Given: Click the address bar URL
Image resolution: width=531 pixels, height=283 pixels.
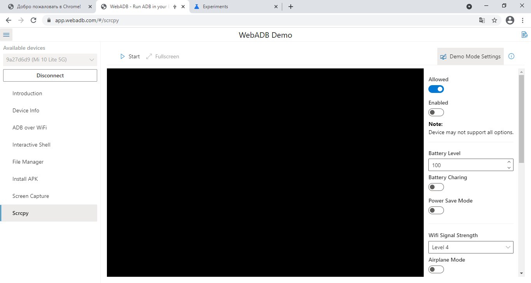Looking at the screenshot, I should [87, 20].
